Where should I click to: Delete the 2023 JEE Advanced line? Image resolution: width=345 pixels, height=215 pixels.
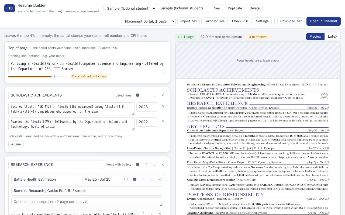point(163,106)
